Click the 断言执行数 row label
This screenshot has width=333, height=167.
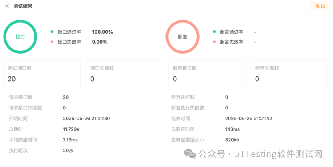(183, 97)
